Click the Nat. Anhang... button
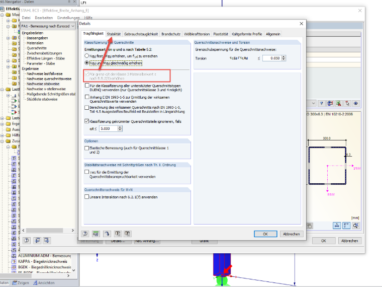 (147, 241)
